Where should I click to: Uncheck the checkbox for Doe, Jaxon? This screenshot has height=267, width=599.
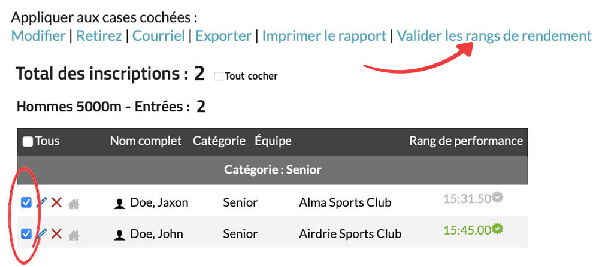(26, 203)
